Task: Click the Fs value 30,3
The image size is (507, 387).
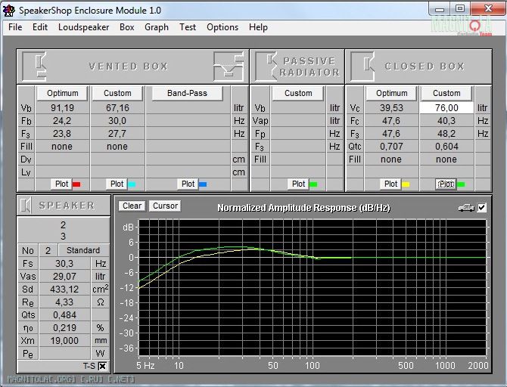Action: tap(64, 264)
